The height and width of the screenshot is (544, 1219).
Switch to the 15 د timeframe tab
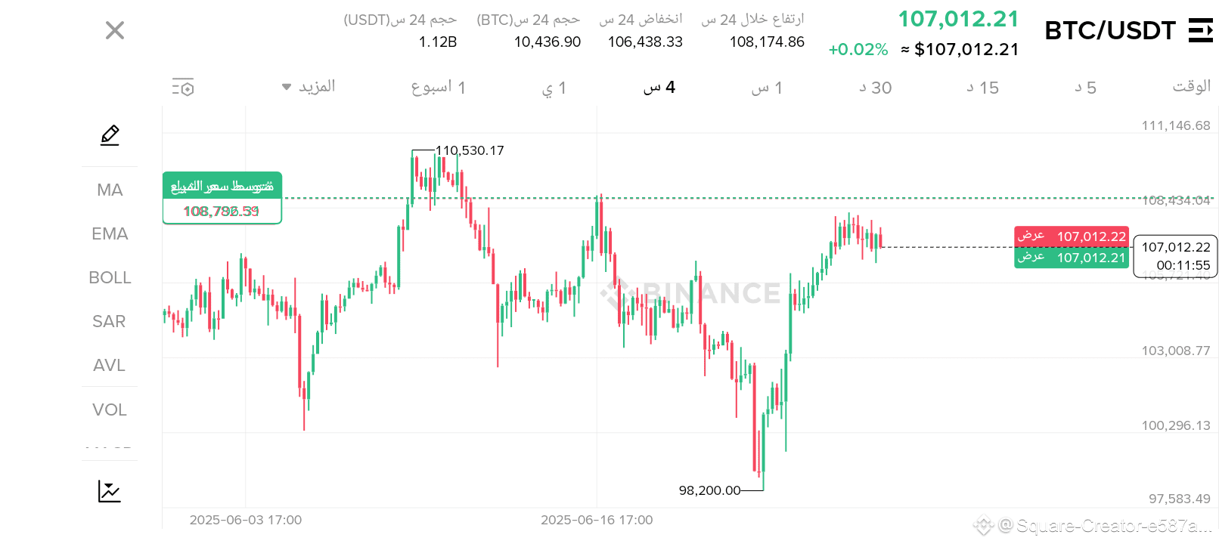tap(982, 88)
